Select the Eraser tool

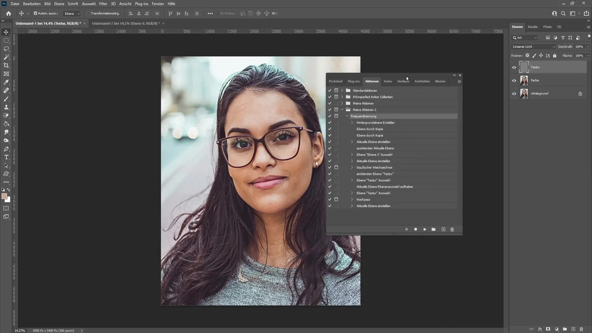point(6,115)
